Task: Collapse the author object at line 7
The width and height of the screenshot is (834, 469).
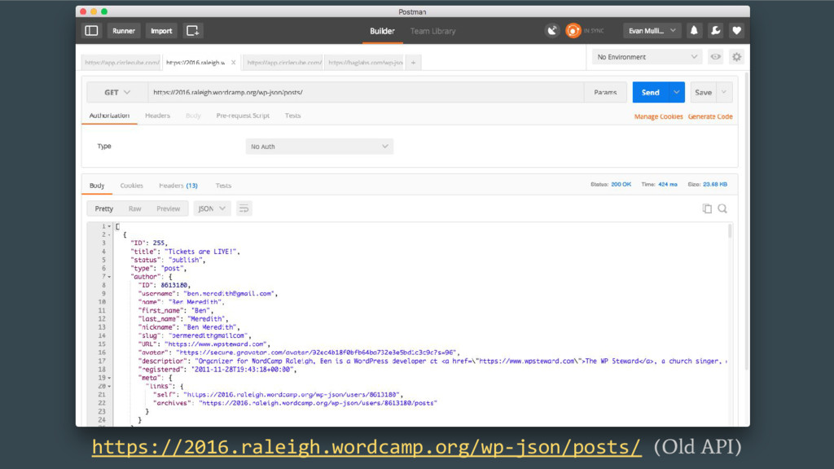Action: pos(110,277)
